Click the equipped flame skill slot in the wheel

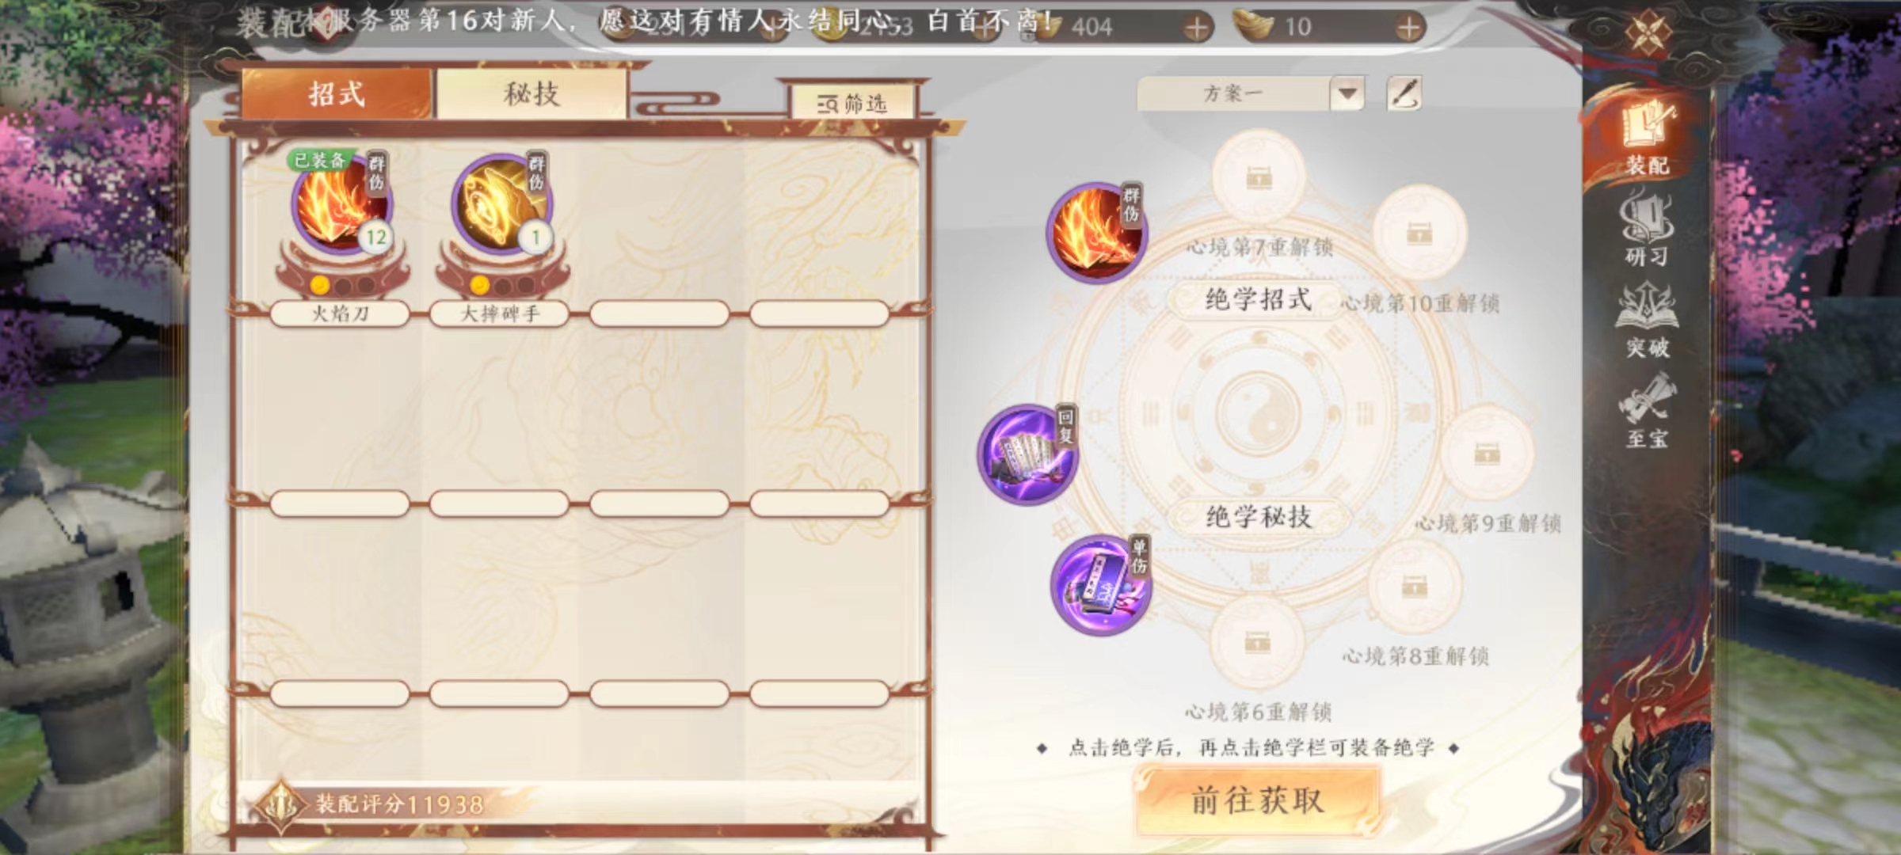point(1096,233)
